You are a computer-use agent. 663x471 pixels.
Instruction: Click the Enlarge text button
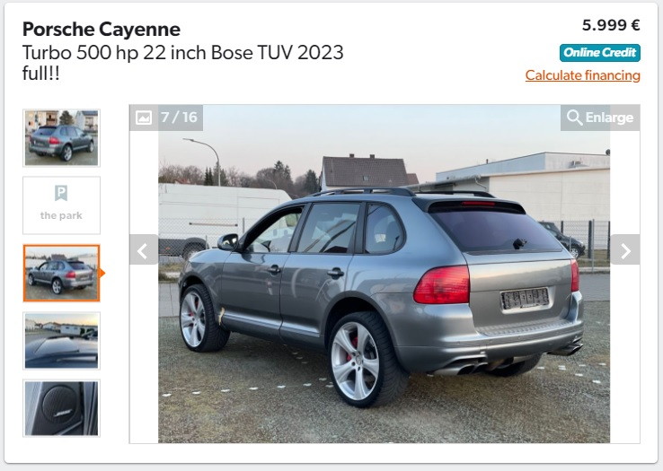609,118
